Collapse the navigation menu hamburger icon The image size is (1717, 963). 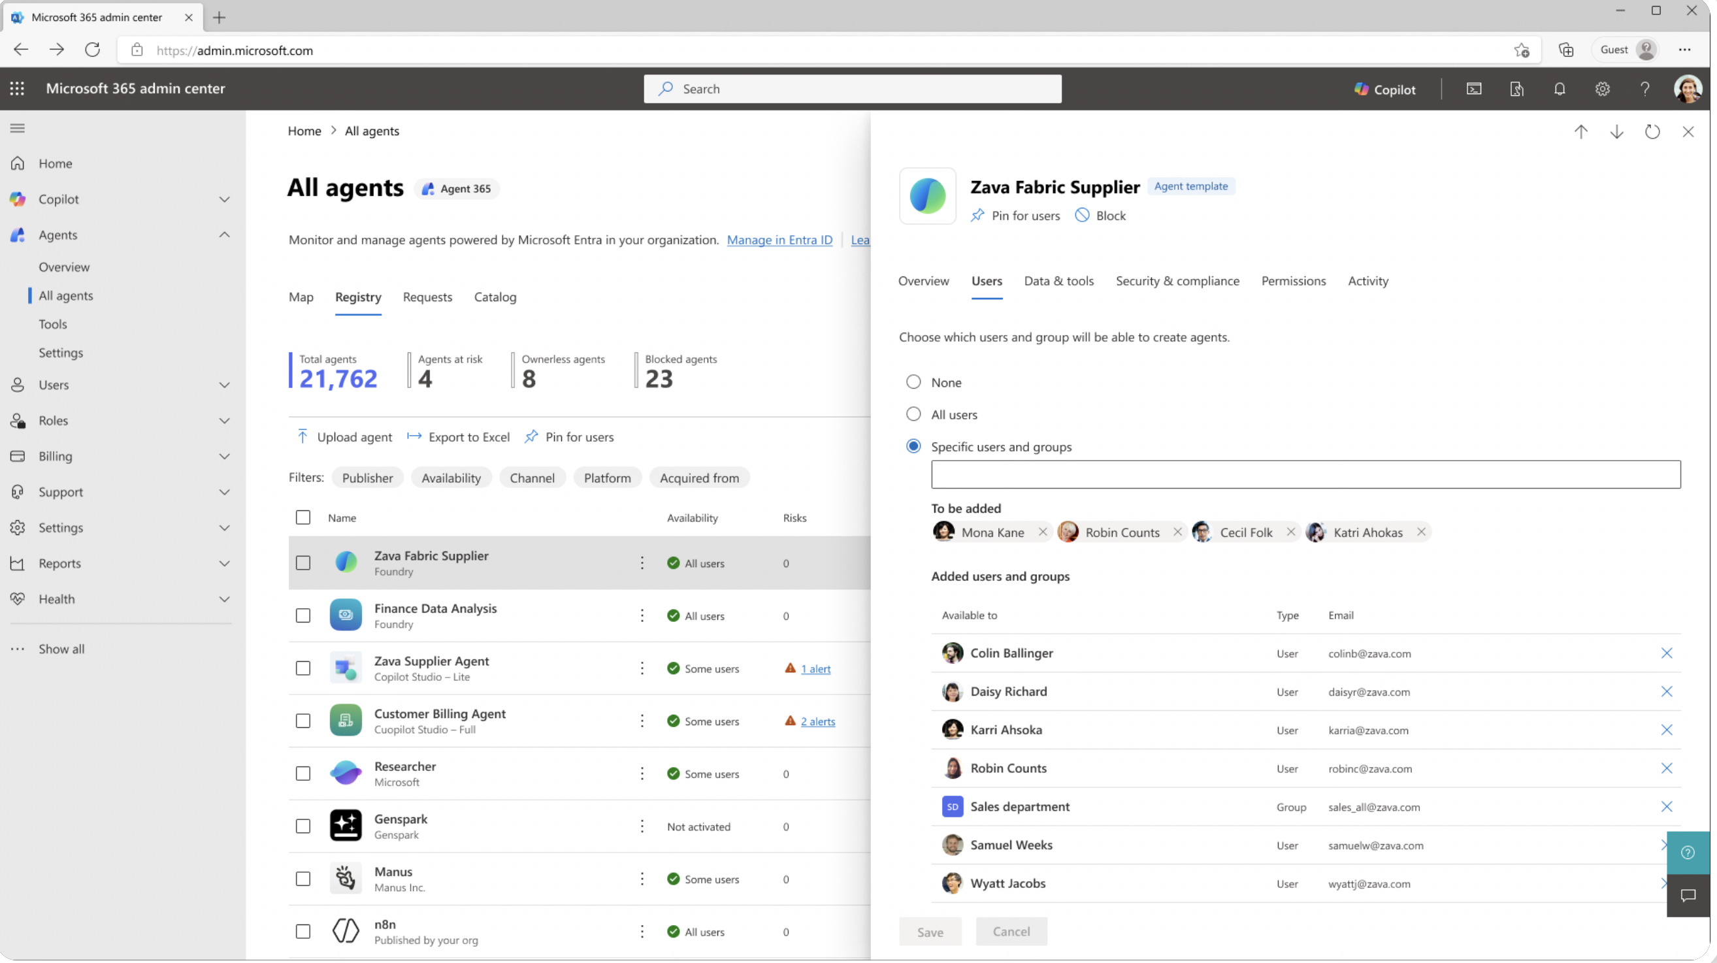18,128
